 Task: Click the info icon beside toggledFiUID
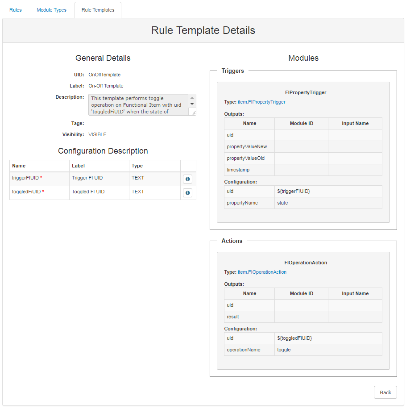[188, 192]
